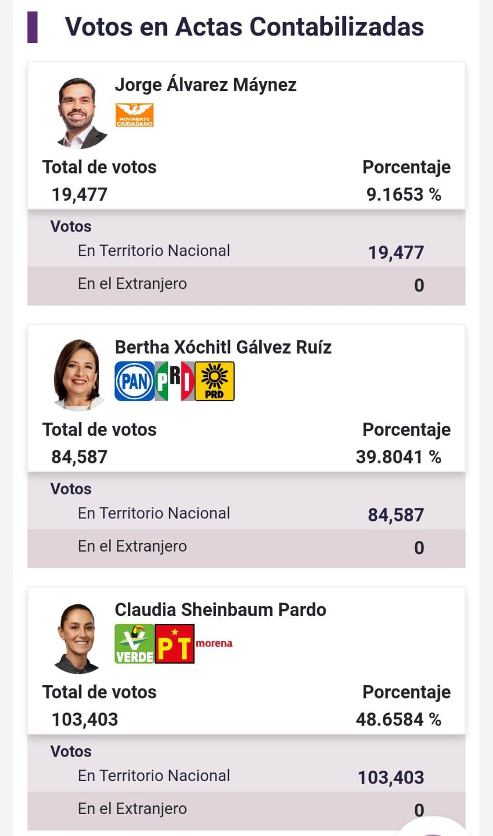Click the morena party logo
Viewport: 493px width, 836px height.
(214, 643)
